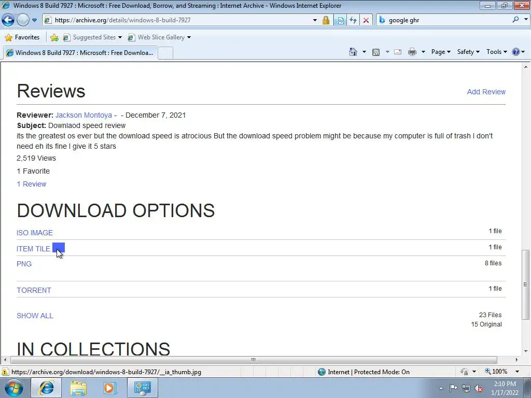The height and width of the screenshot is (398, 531).
Task: Click the status bar security warning icon
Action: click(x=5, y=372)
